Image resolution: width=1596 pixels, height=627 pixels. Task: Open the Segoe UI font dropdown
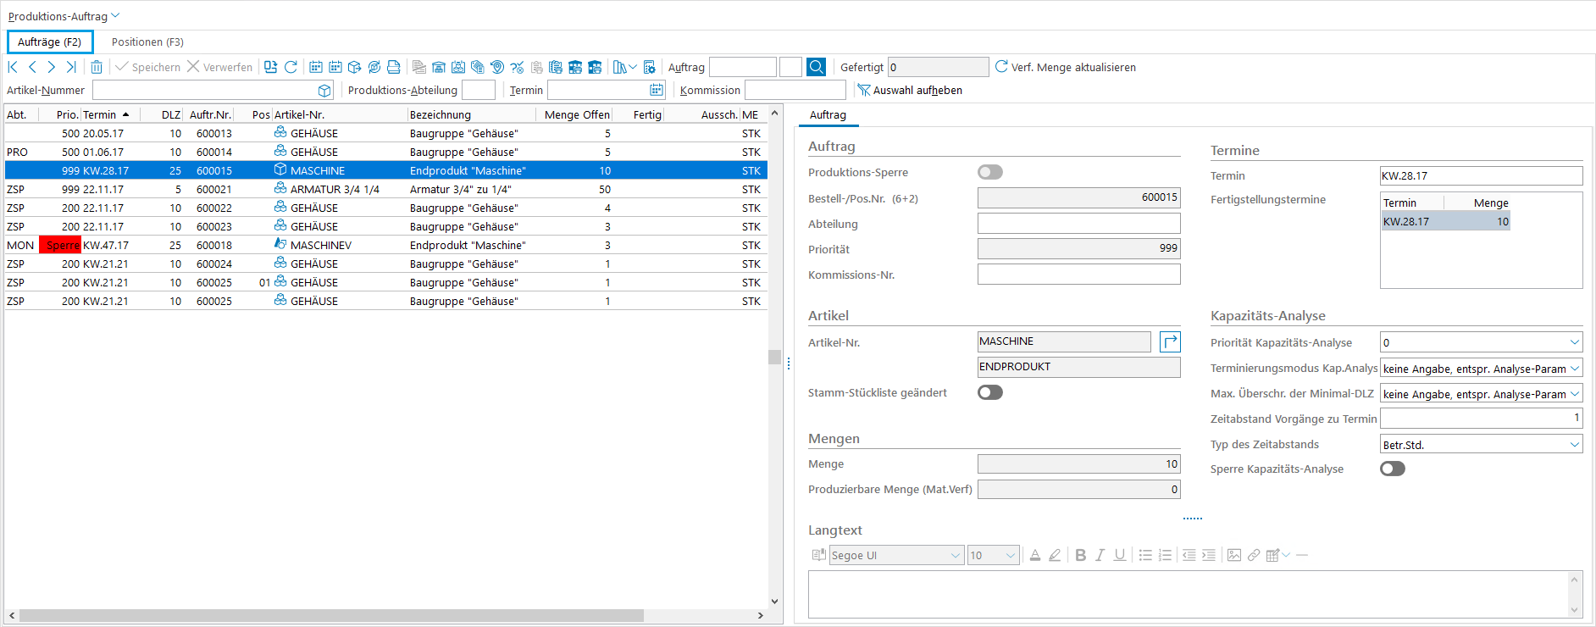click(955, 555)
